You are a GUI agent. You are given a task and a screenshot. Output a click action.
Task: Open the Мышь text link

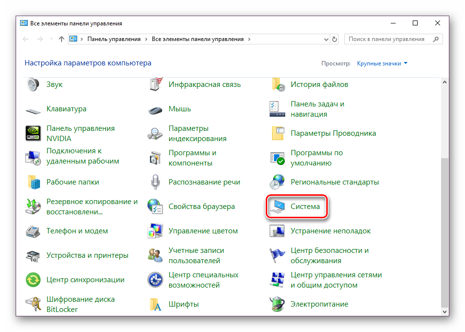click(179, 109)
